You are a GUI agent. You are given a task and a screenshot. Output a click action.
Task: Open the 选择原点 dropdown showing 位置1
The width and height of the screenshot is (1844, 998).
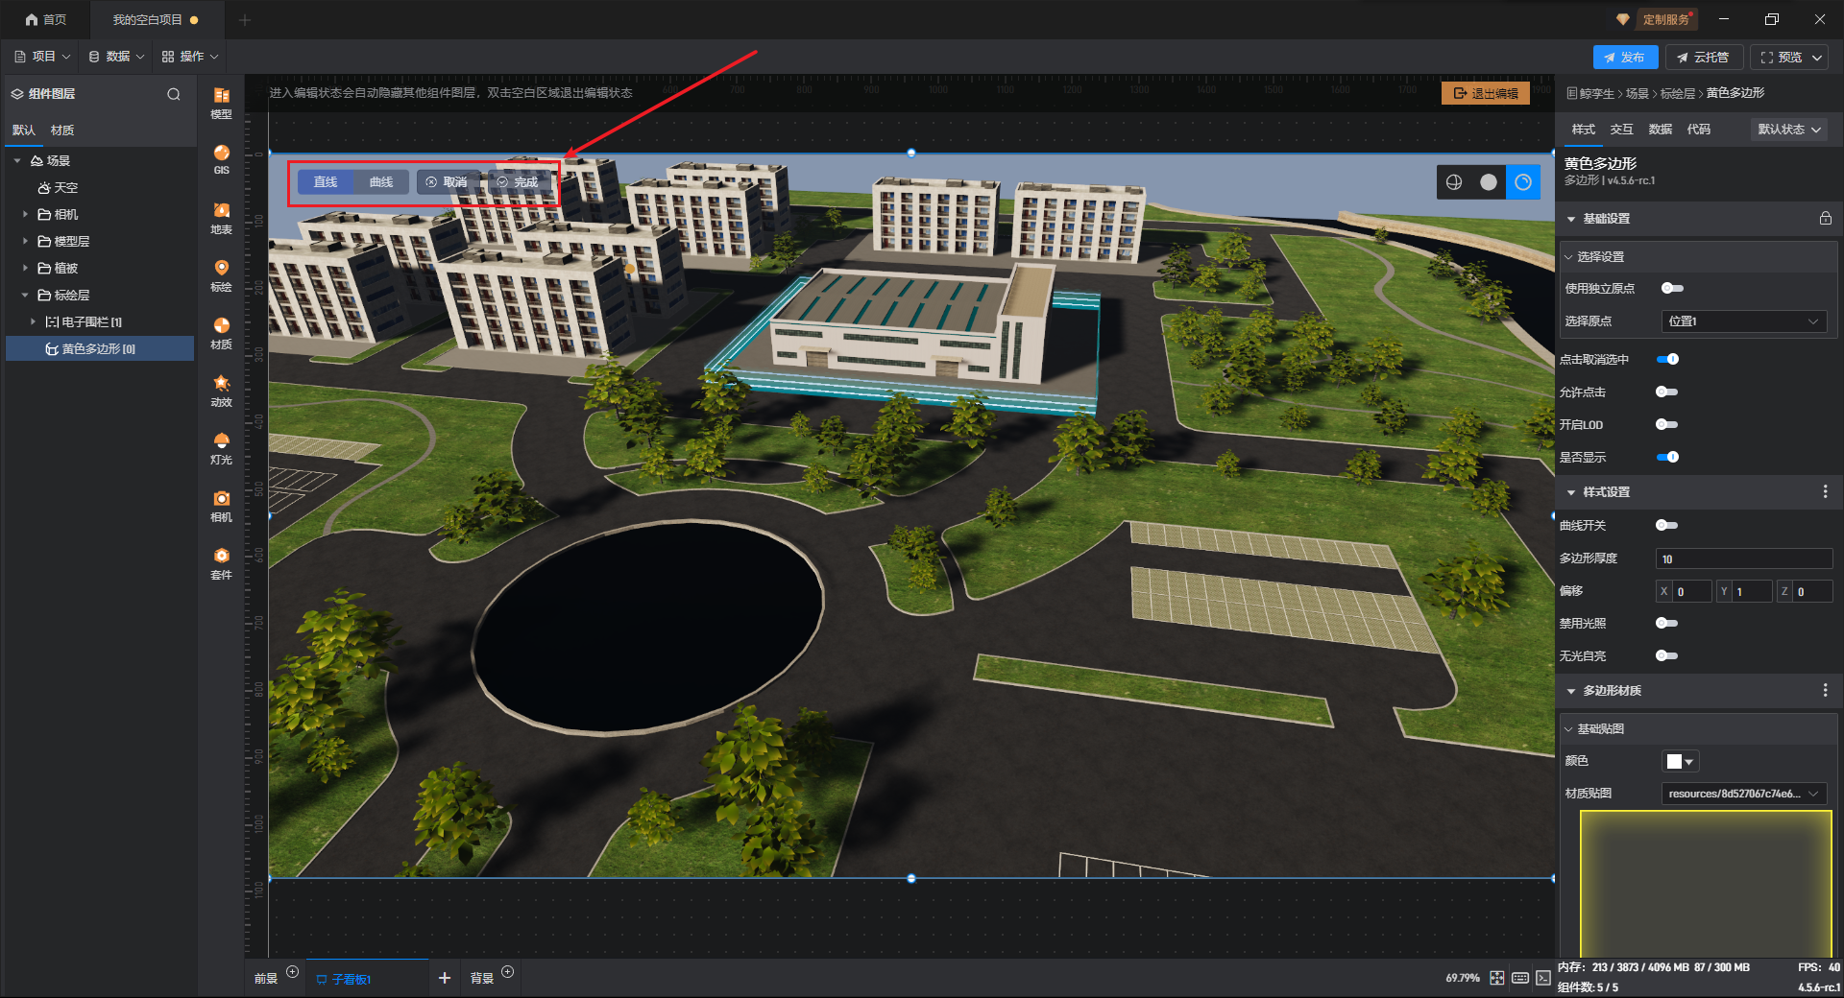pos(1743,321)
